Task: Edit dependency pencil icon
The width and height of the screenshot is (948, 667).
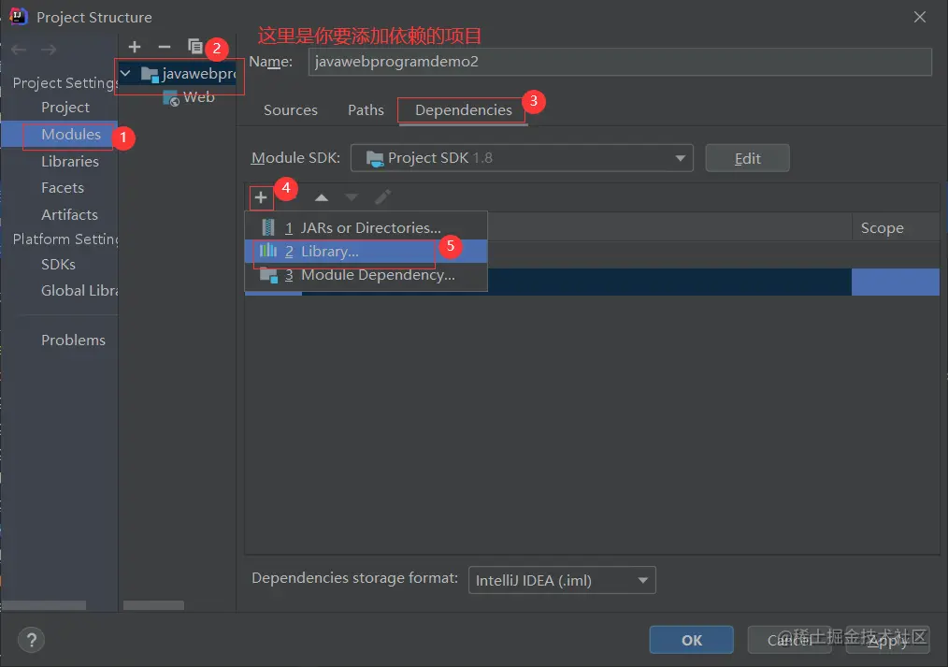Action: 382,197
